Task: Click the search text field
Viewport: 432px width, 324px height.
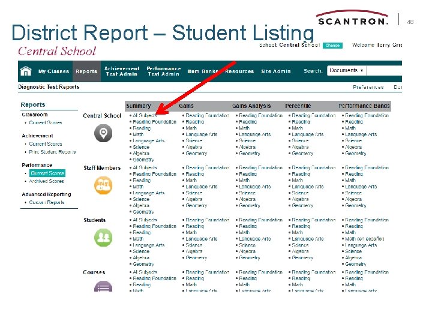Action: point(384,71)
